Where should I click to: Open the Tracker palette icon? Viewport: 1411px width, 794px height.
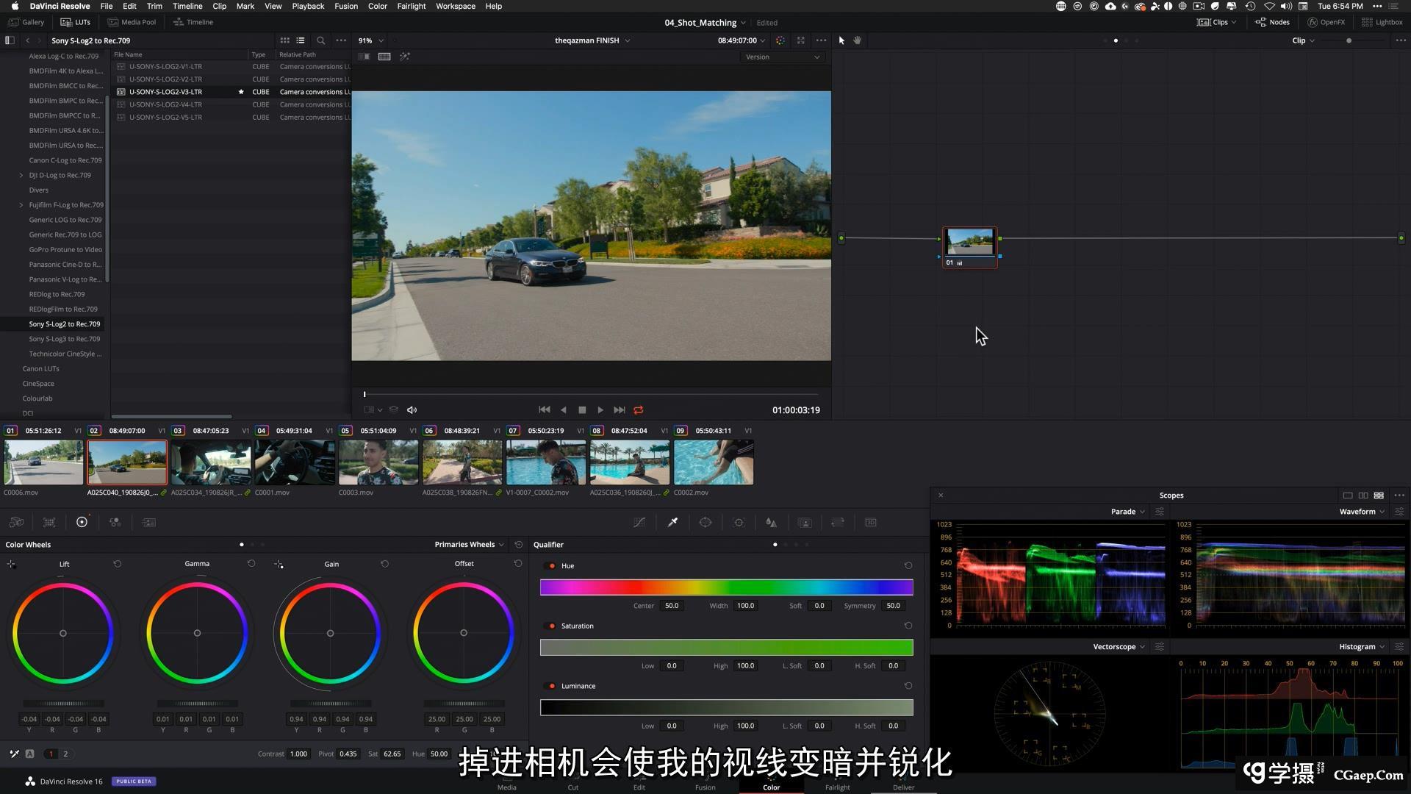pos(739,522)
